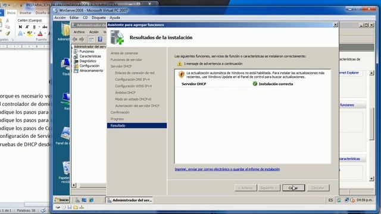Switch to the Inicio tab in Word
The image size is (381, 214).
11,13
